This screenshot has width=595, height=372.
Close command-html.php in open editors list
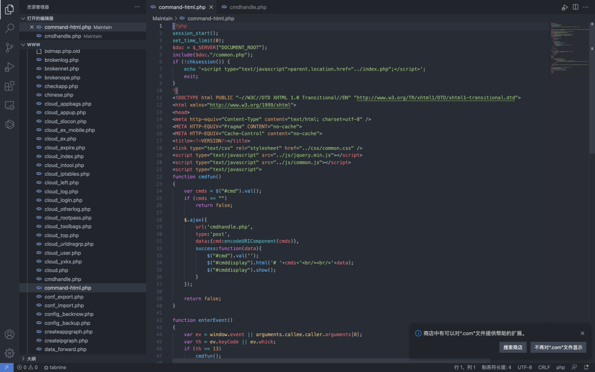point(32,28)
